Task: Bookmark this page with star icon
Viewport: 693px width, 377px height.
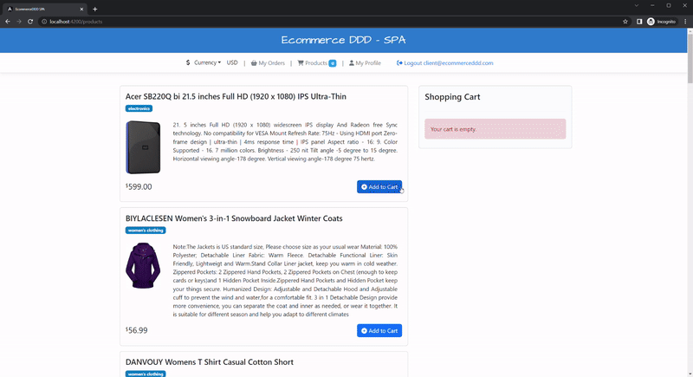Action: point(625,21)
